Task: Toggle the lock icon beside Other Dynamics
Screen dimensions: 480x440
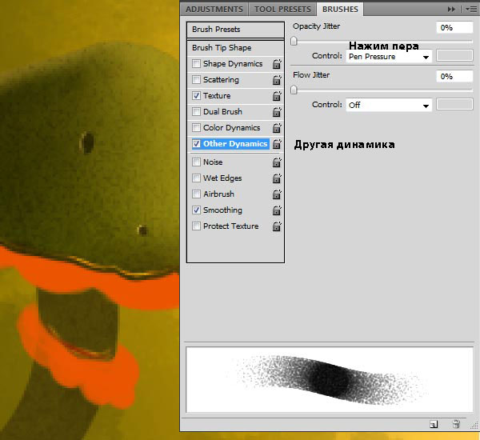Action: tap(277, 144)
